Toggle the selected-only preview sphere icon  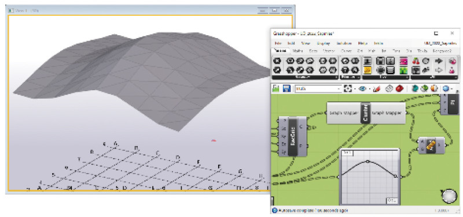coord(434,89)
